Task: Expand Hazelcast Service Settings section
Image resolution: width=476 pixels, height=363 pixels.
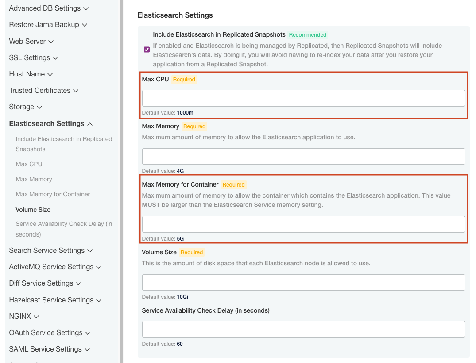Action: (55, 300)
